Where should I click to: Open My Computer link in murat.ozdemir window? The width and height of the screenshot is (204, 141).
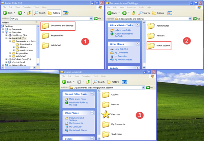[75, 127]
